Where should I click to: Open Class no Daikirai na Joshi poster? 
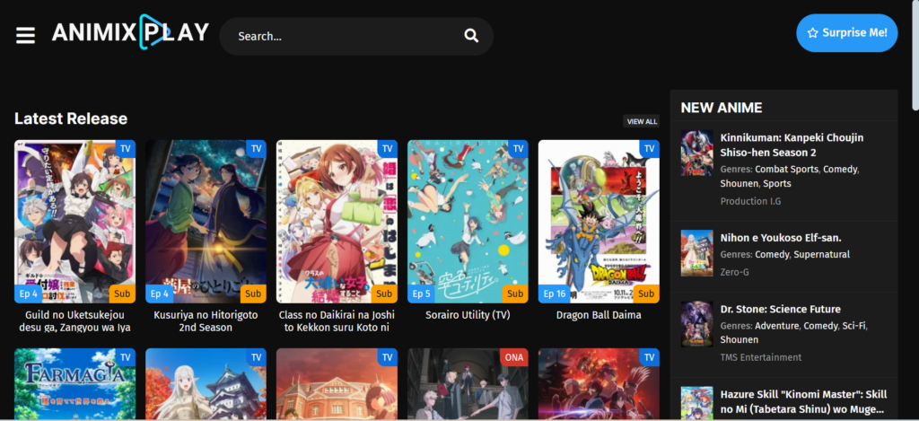click(337, 221)
